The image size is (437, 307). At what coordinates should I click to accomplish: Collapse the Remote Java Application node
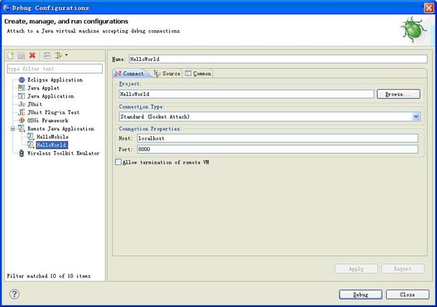[13, 129]
